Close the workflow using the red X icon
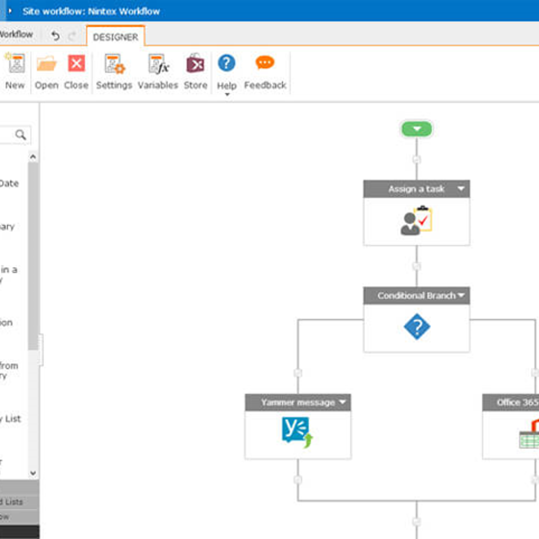This screenshot has height=539, width=539. (76, 63)
